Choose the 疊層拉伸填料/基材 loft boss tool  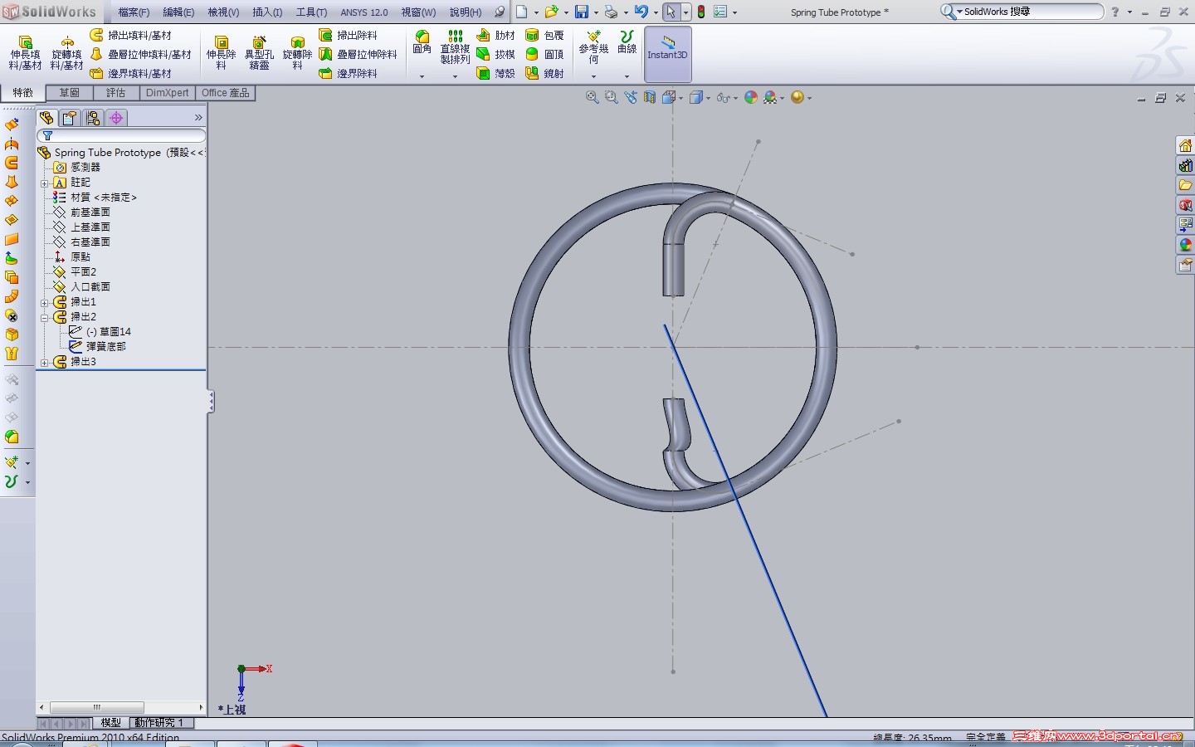tap(140, 54)
